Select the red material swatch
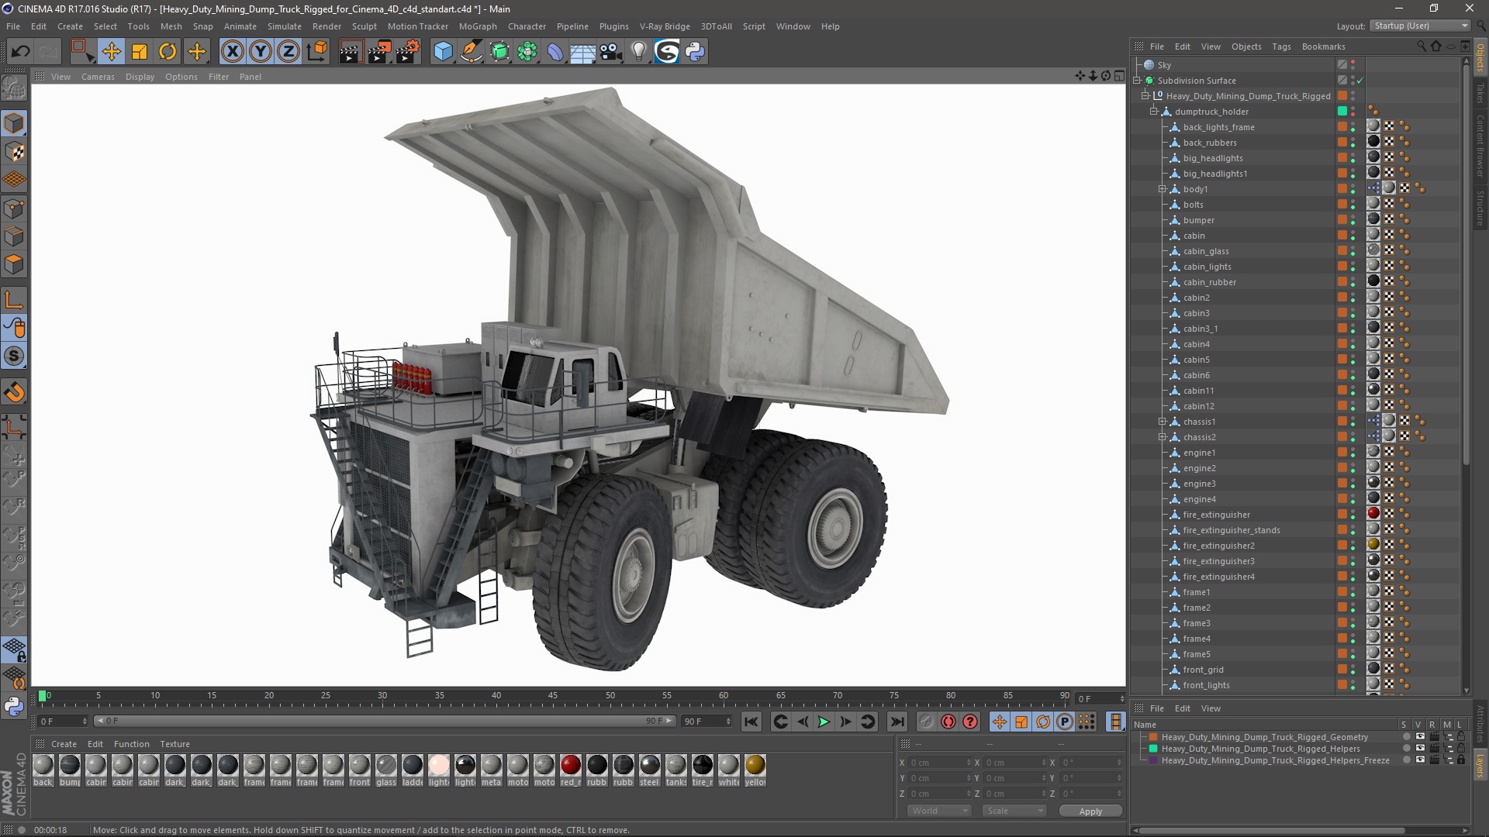1489x837 pixels. tap(570, 766)
